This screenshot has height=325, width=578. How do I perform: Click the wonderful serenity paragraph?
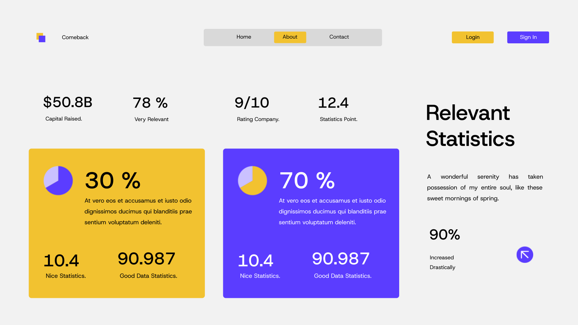[485, 188]
